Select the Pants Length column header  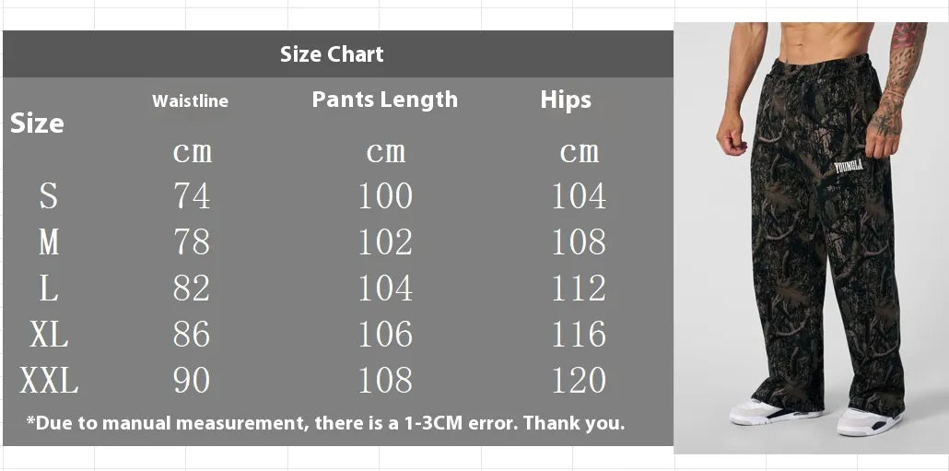[x=384, y=100]
